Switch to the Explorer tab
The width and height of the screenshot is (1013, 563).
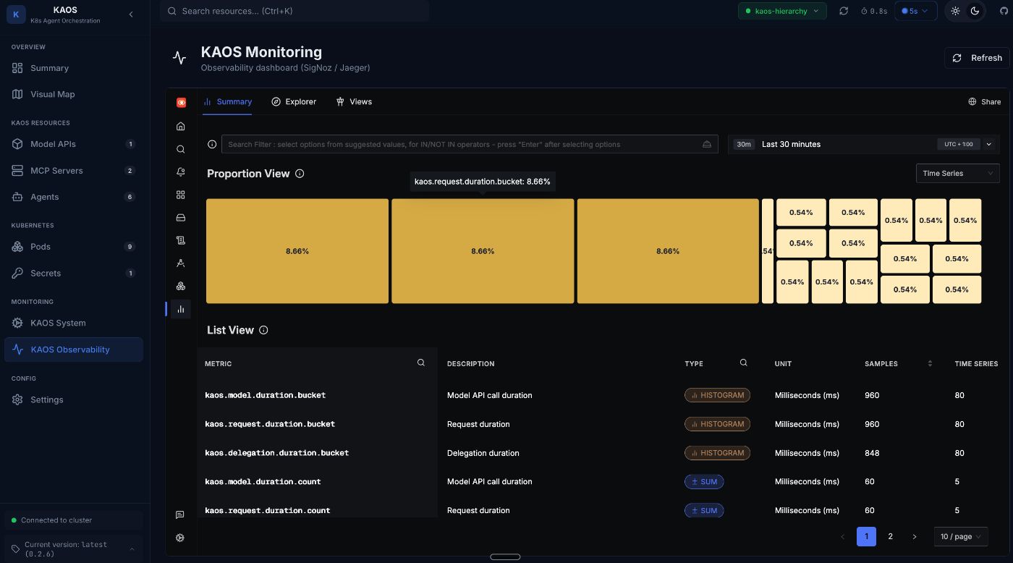click(x=294, y=101)
